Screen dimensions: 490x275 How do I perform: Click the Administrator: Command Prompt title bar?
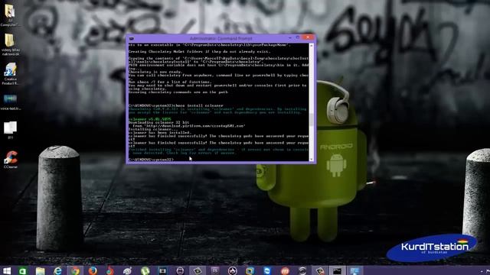(221, 38)
